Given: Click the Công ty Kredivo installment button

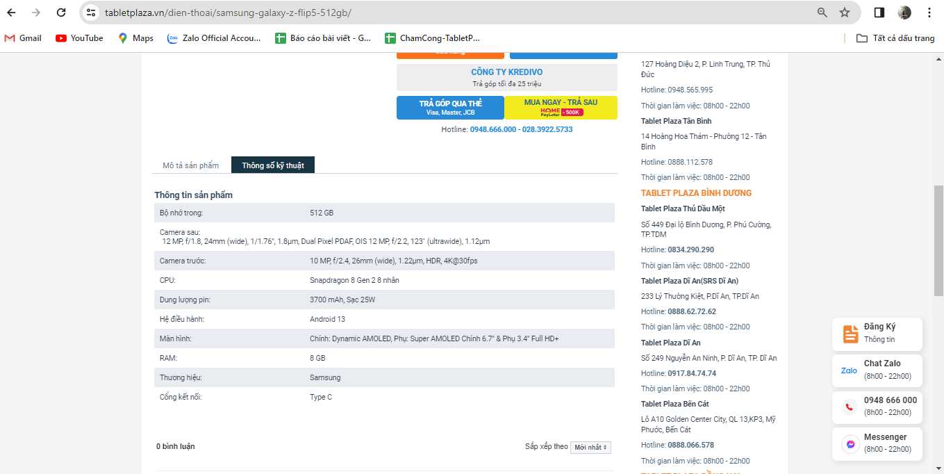Looking at the screenshot, I should click(507, 77).
